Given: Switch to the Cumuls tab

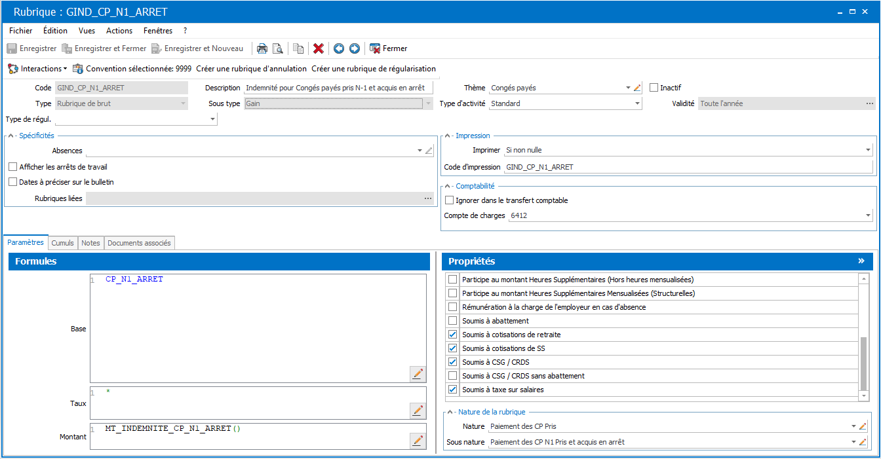Looking at the screenshot, I should coord(63,243).
